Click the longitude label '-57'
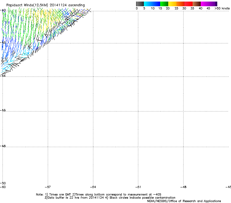The image size is (231, 203). (x=48, y=187)
